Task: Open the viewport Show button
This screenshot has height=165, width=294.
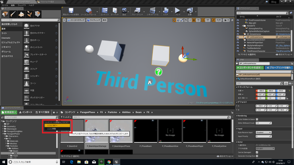Action: click(105, 20)
